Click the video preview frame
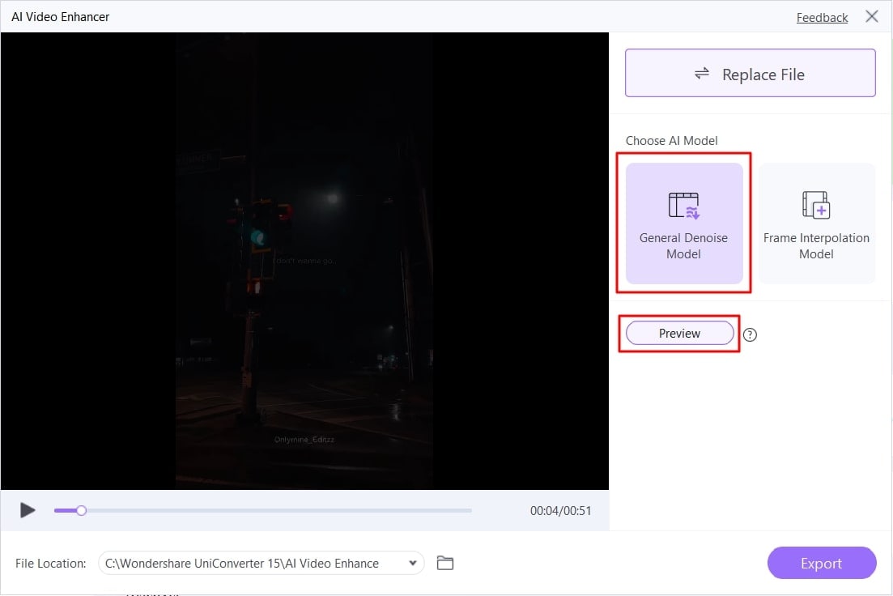893x596 pixels. [x=304, y=261]
